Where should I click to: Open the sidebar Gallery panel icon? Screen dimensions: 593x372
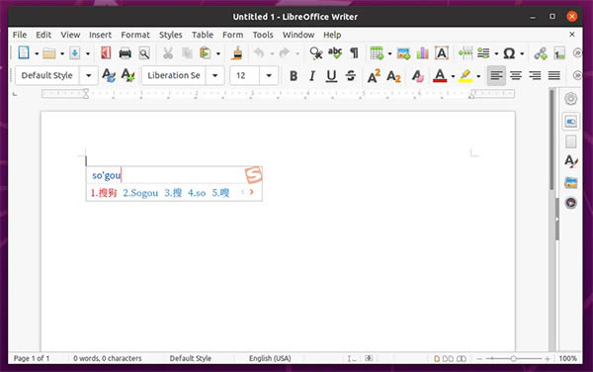(570, 182)
